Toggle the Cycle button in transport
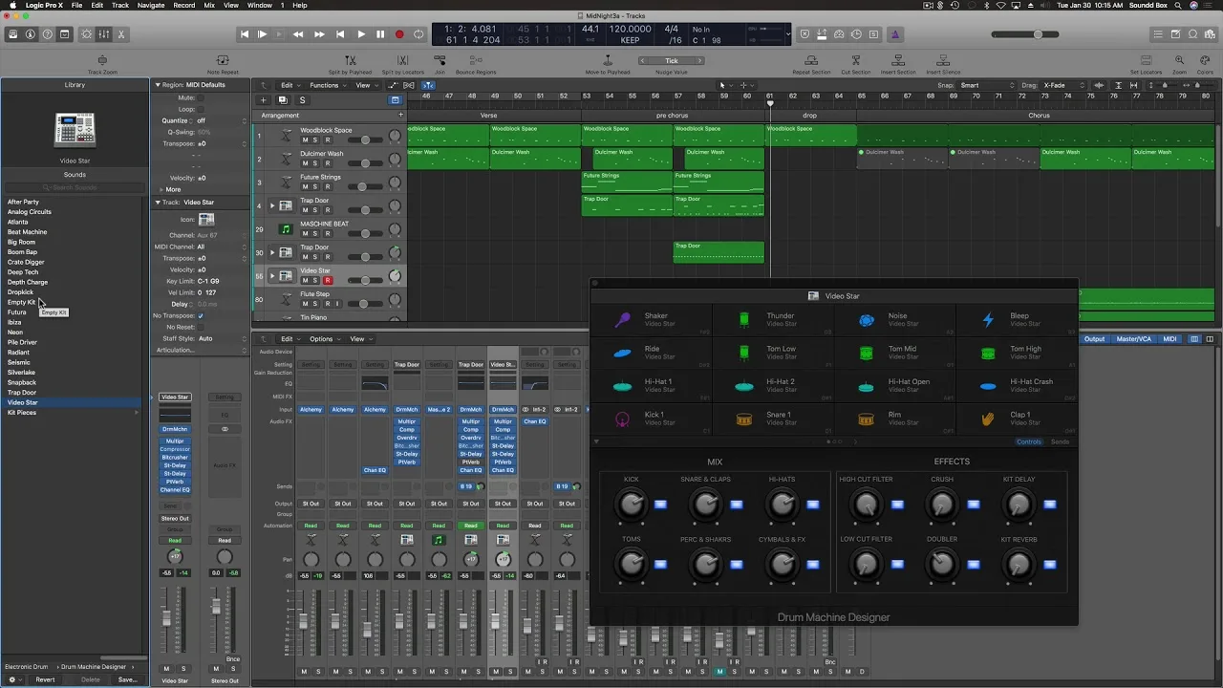This screenshot has width=1223, height=688. pos(418,34)
